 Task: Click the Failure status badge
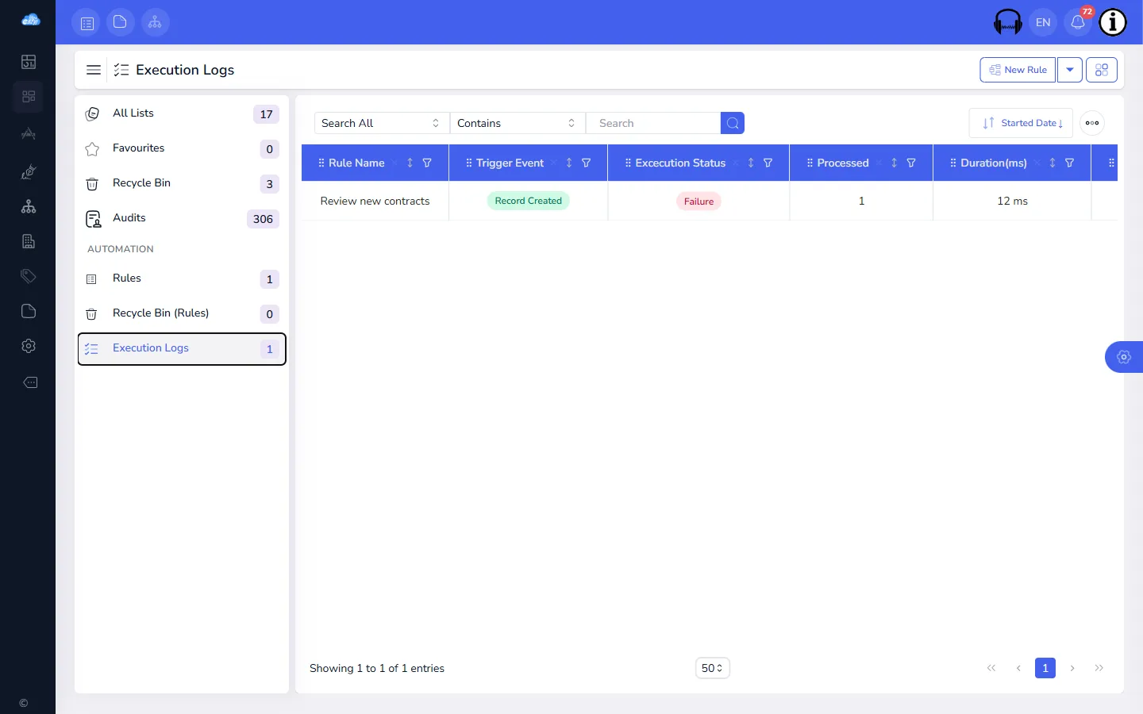(698, 202)
